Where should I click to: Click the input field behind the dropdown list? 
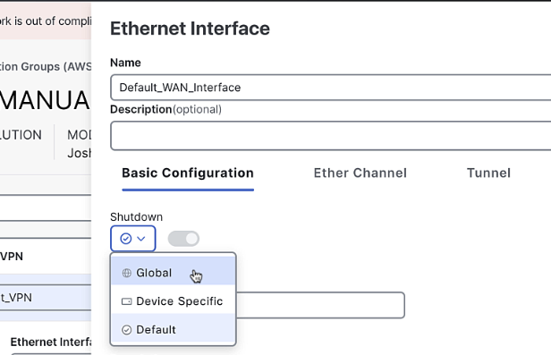coord(320,305)
